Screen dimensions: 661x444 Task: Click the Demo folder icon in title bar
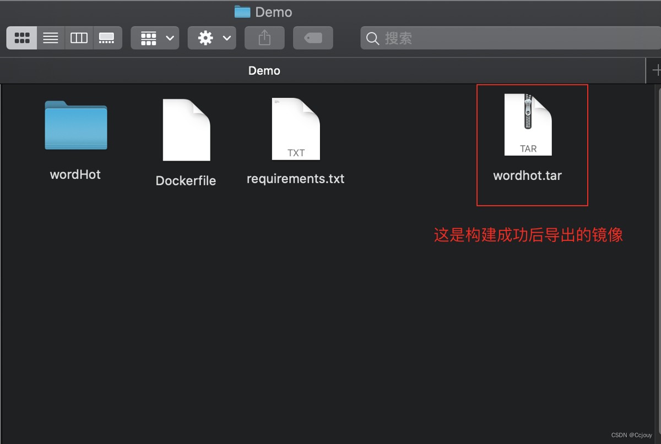point(242,12)
